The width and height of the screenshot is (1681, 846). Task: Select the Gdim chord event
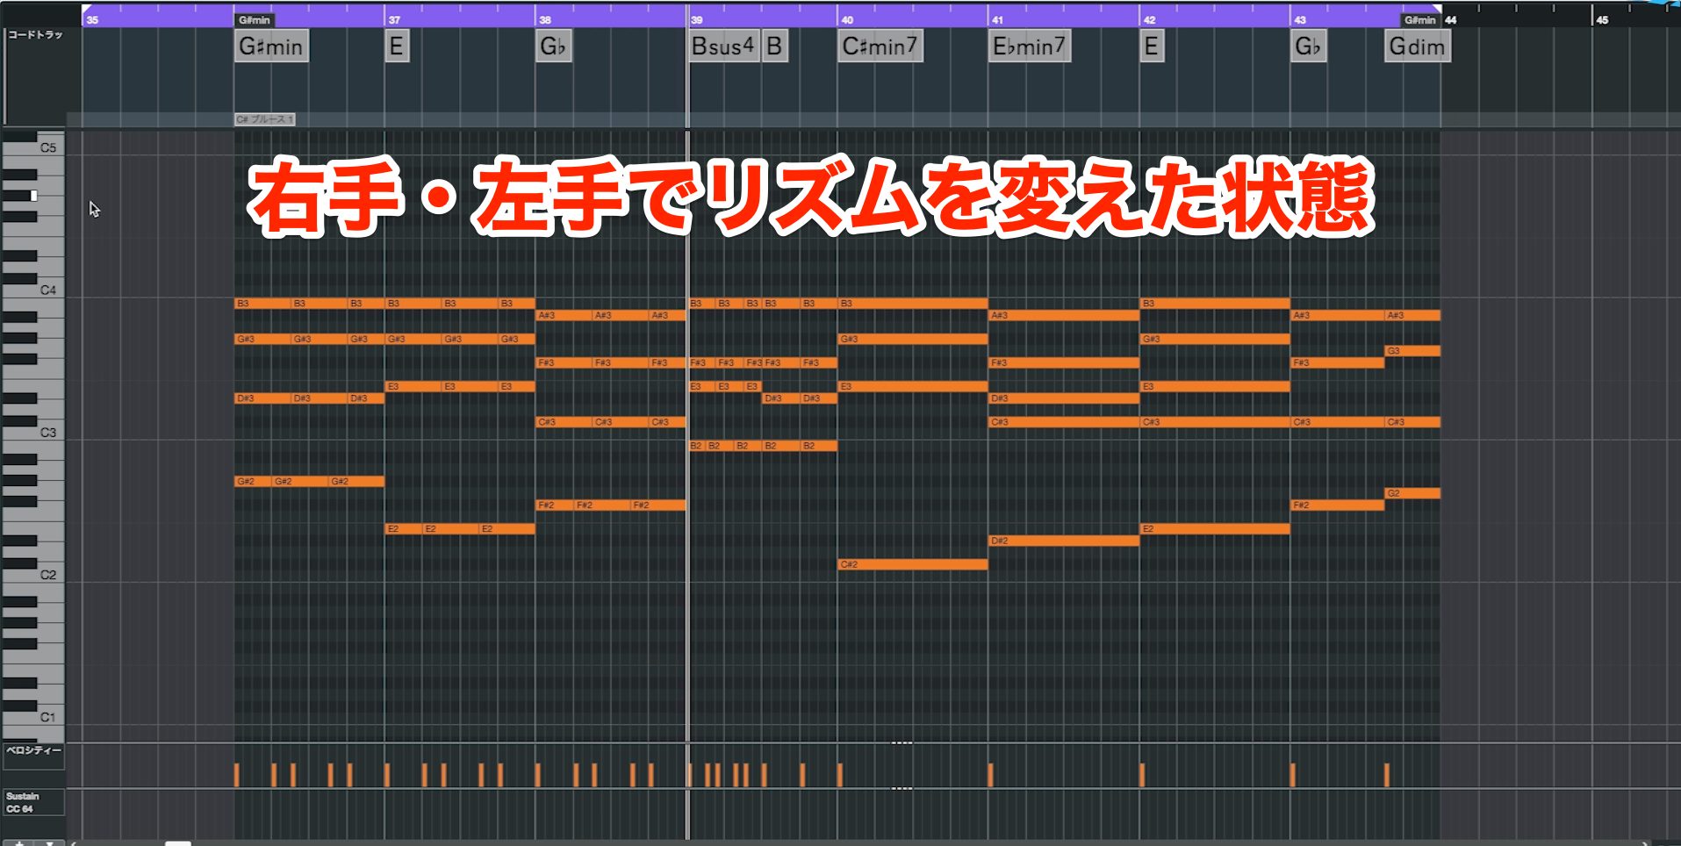pyautogui.click(x=1418, y=47)
